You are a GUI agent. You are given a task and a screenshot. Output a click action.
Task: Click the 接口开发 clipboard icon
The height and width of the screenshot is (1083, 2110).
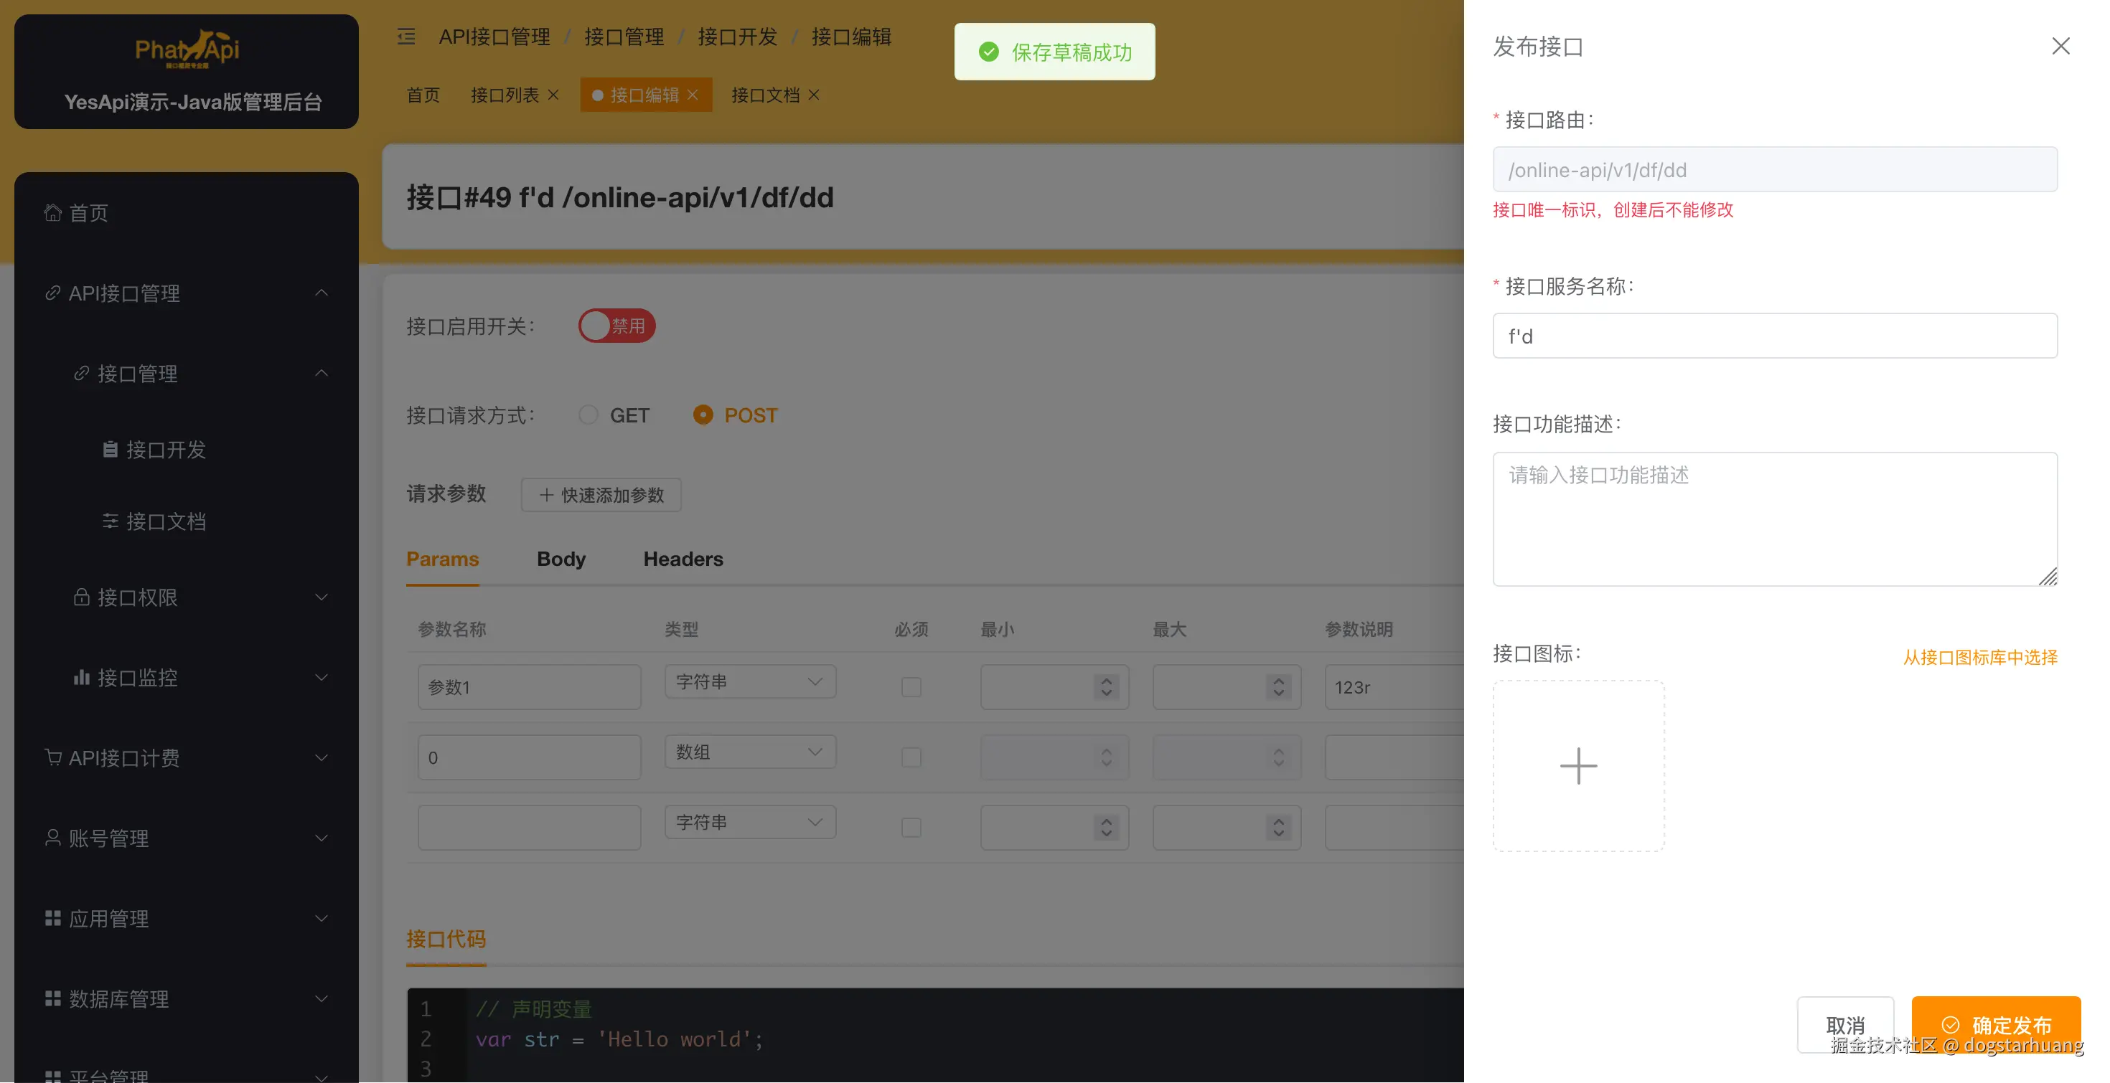click(110, 450)
